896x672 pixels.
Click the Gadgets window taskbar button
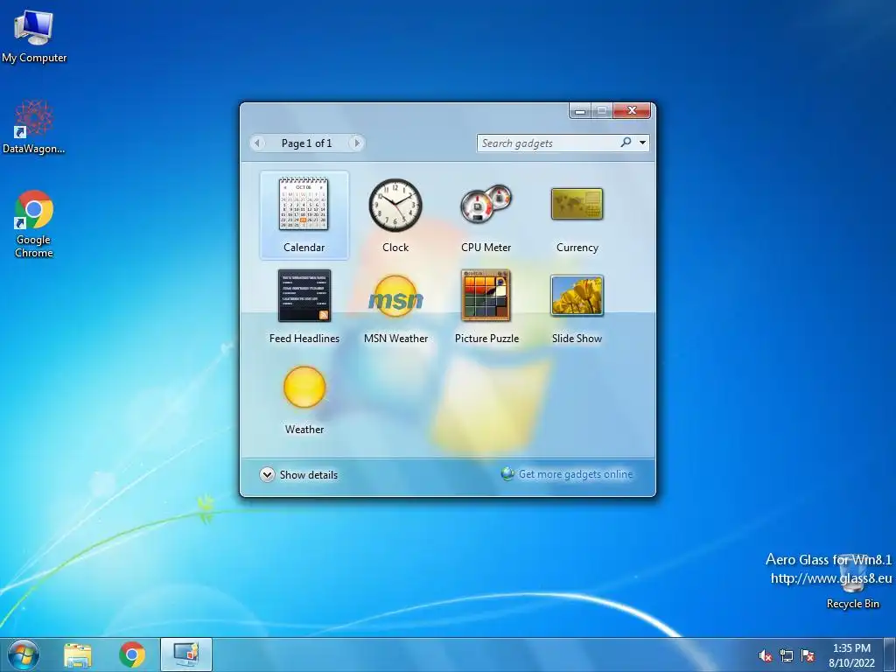[186, 654]
